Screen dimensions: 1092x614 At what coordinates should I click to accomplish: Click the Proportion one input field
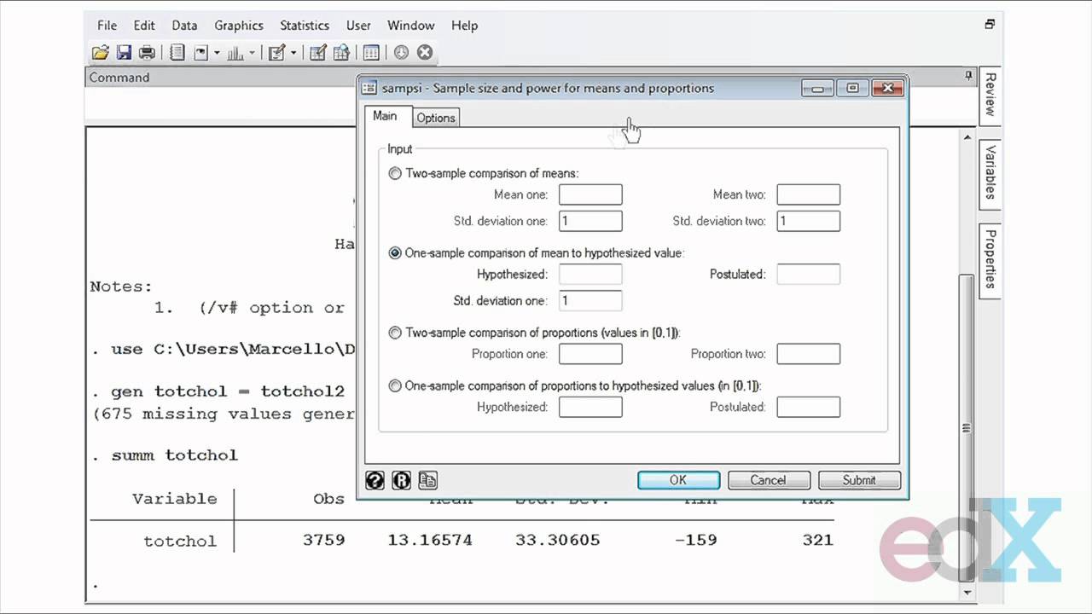point(590,354)
